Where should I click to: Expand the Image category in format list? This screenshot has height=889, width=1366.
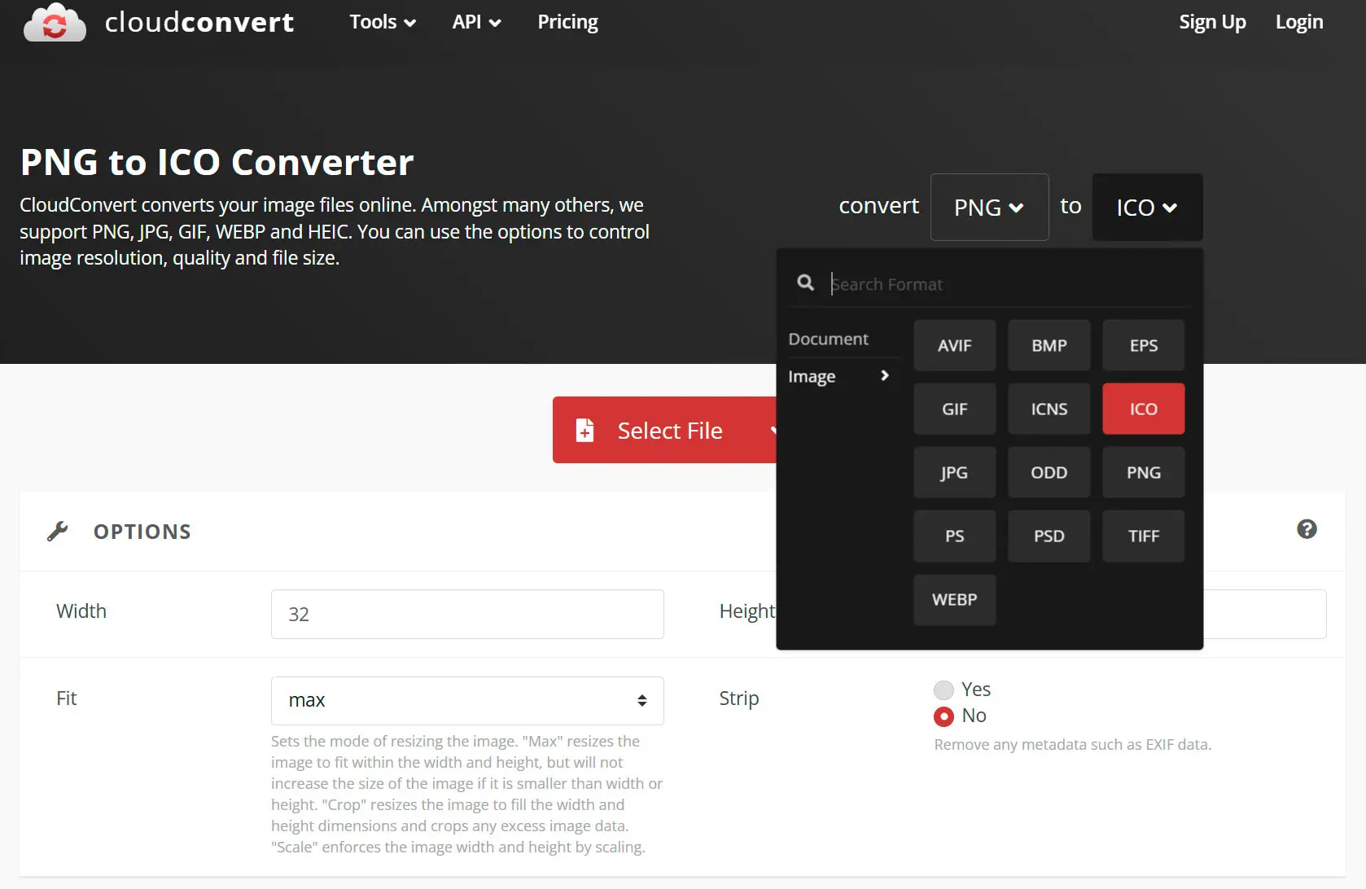click(838, 376)
